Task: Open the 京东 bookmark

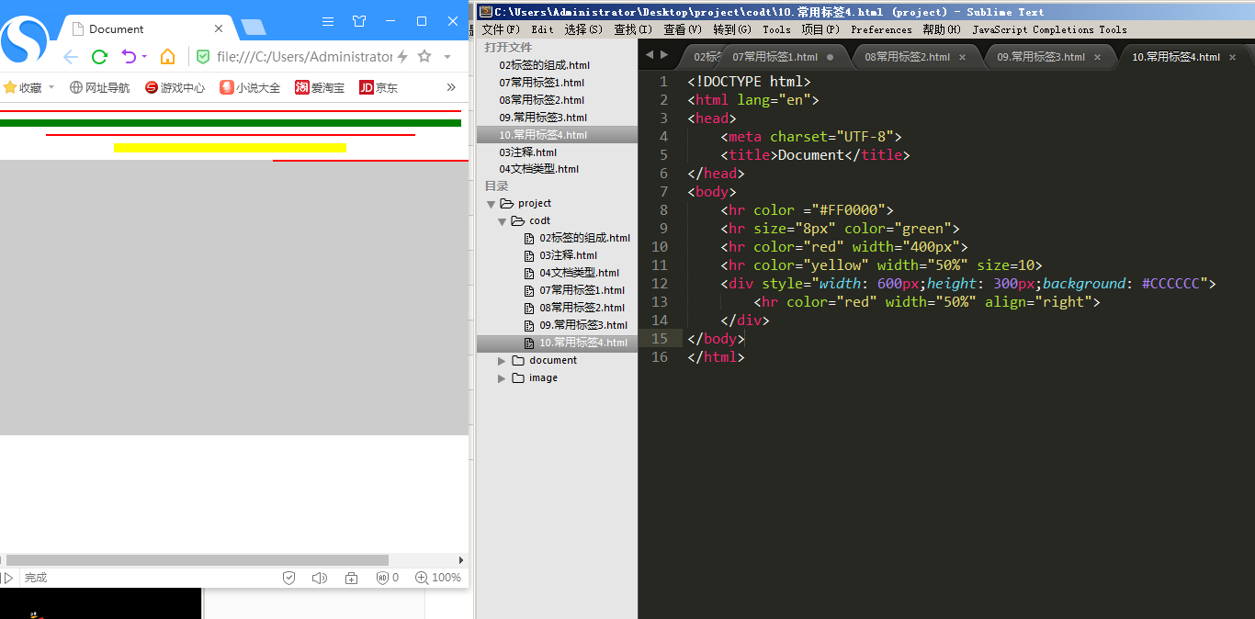Action: point(379,88)
